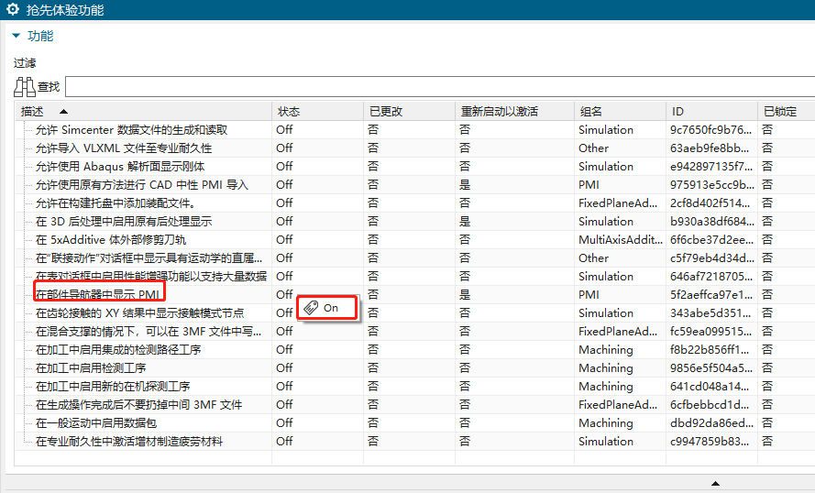Click ID cell 9c7650fc9b76...

711,130
